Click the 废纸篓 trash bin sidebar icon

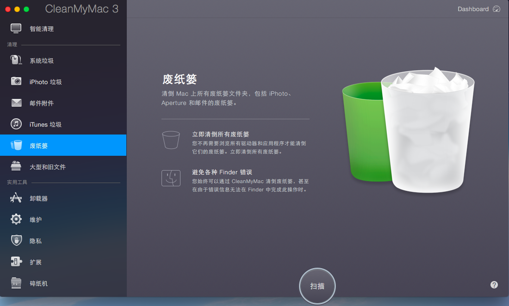pos(16,145)
